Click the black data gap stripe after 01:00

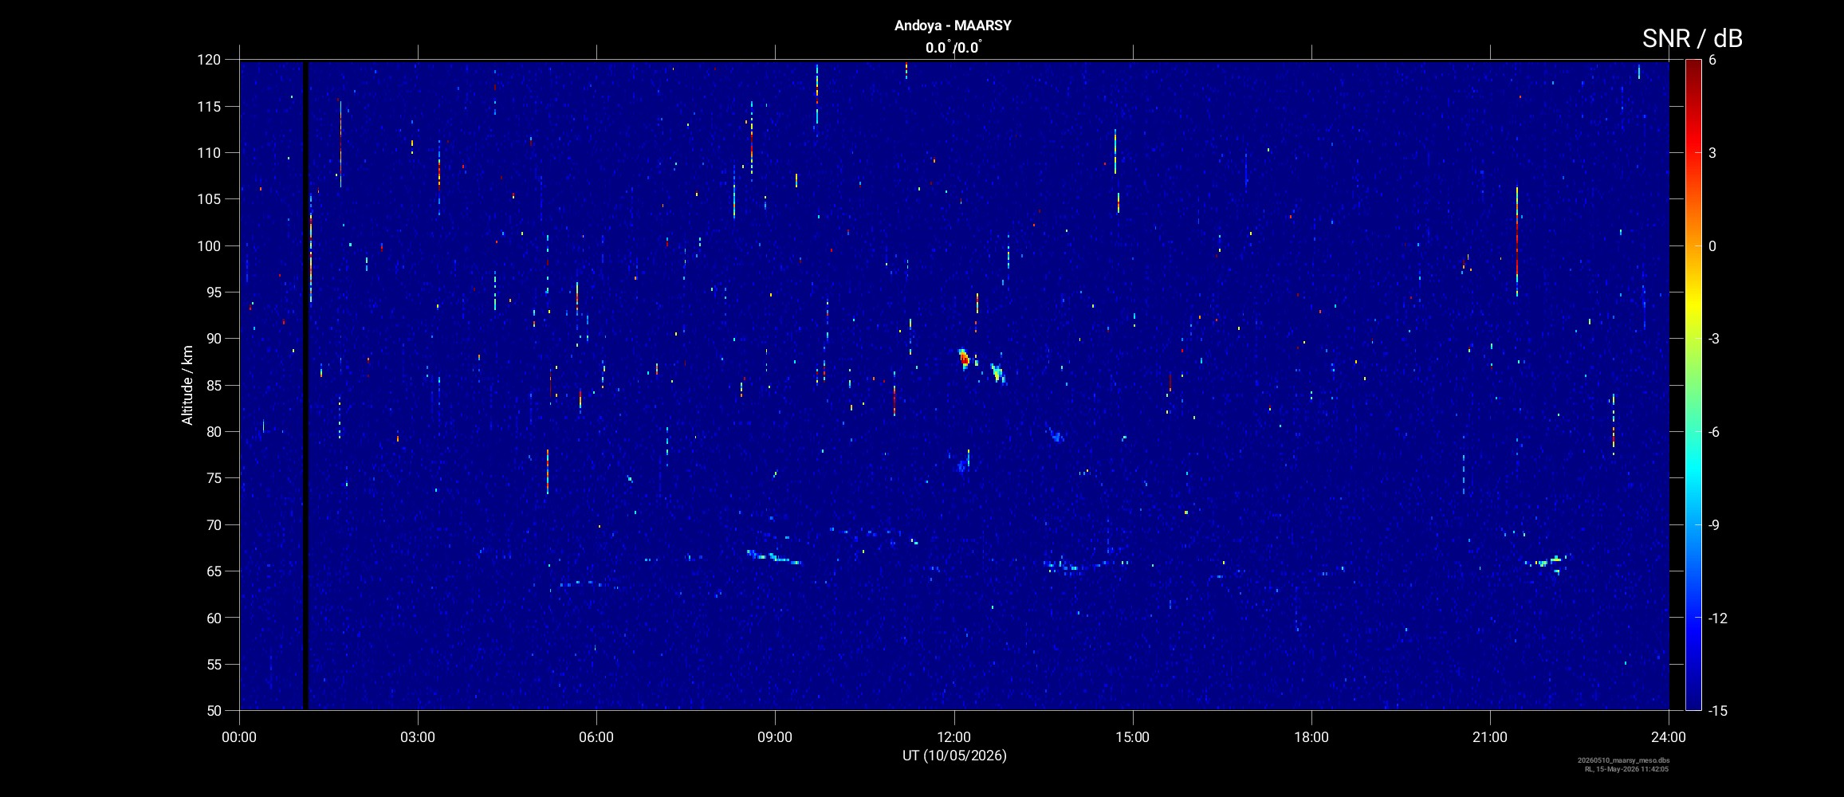point(305,385)
